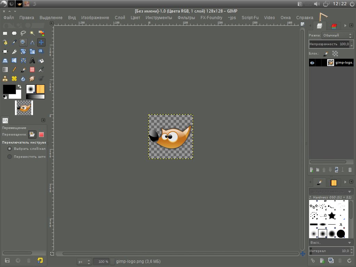The width and height of the screenshot is (356, 267).
Task: Select the Color Picker eyedropper tool
Action: coord(14,42)
